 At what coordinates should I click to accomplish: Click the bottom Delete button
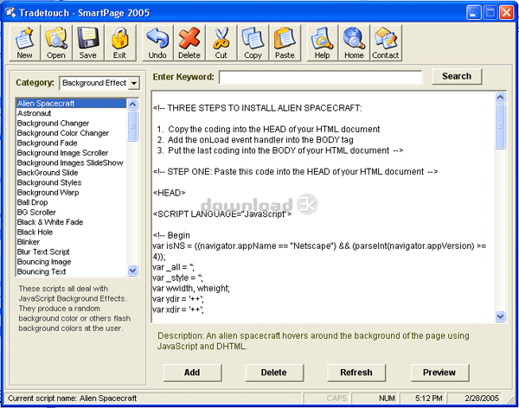click(x=274, y=373)
